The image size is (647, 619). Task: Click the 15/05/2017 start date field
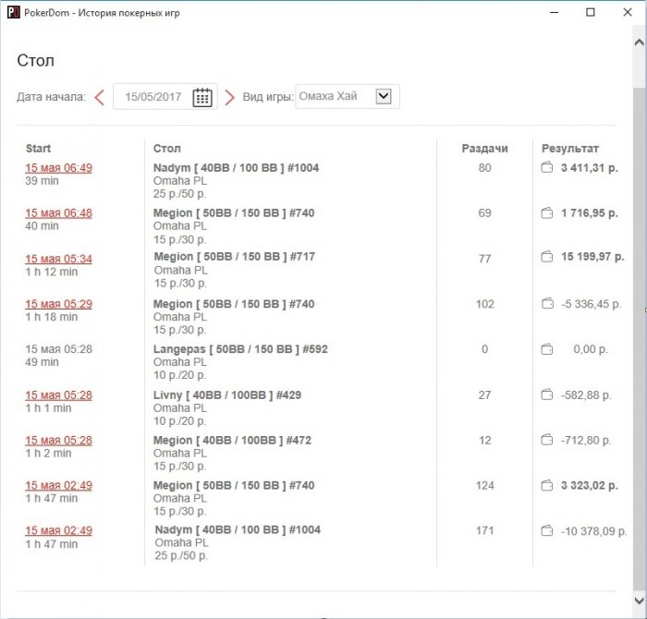tap(153, 97)
